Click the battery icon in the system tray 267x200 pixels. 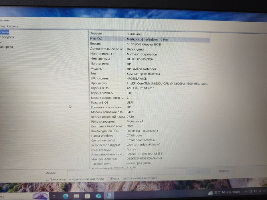pos(255,191)
